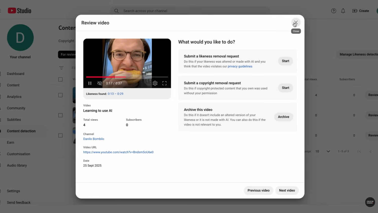Expand the rows per page dropdown
378x213 pixels.
pyautogui.click(x=328, y=151)
